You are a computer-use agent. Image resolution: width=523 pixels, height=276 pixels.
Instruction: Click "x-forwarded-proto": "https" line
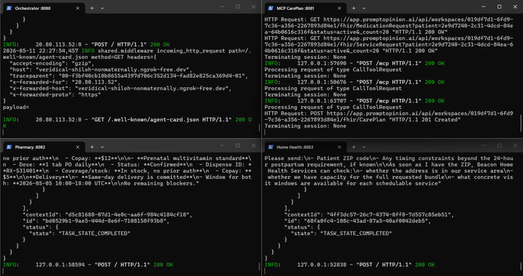[x=55, y=95]
